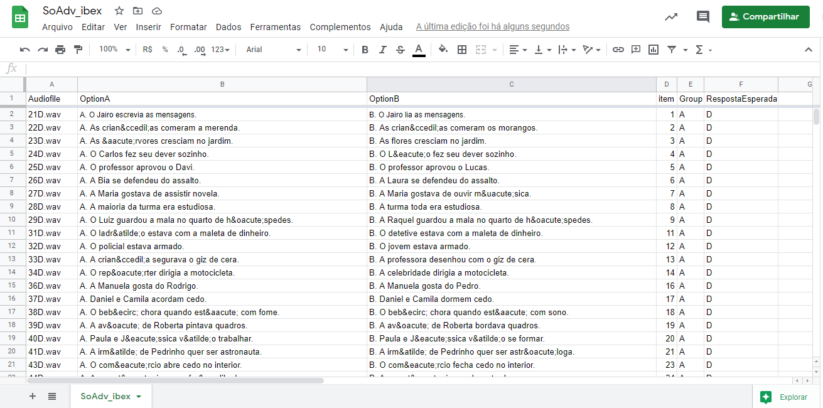Click the Undo arrow icon

coord(24,50)
